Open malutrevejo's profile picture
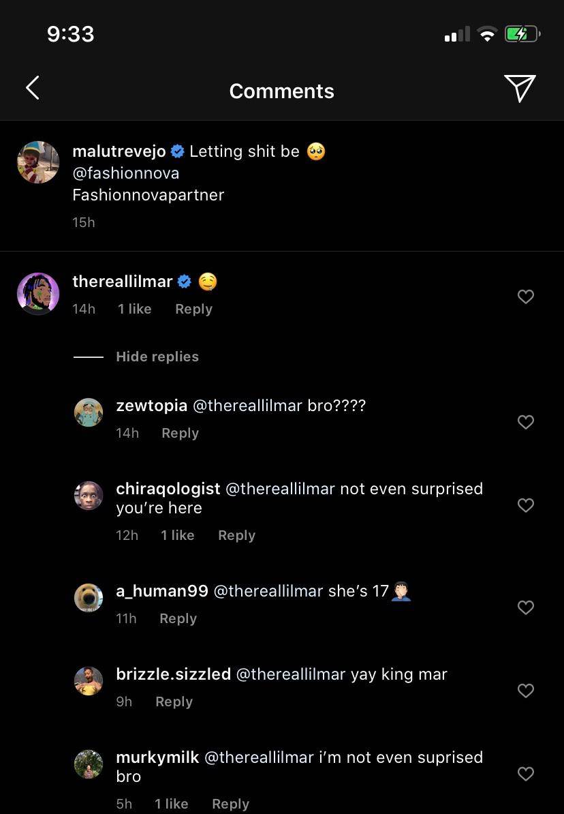 (38, 162)
